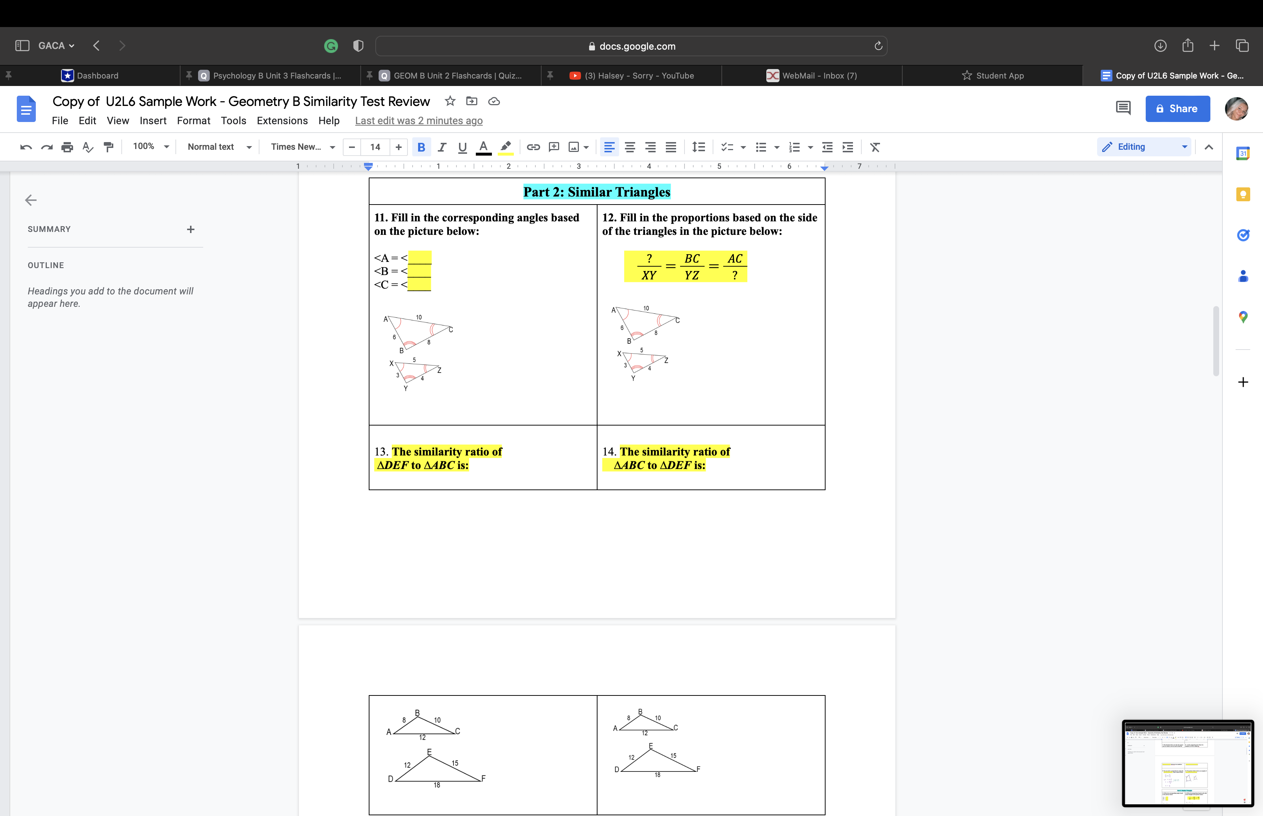
Task: Open the font family dropdown
Action: click(302, 147)
